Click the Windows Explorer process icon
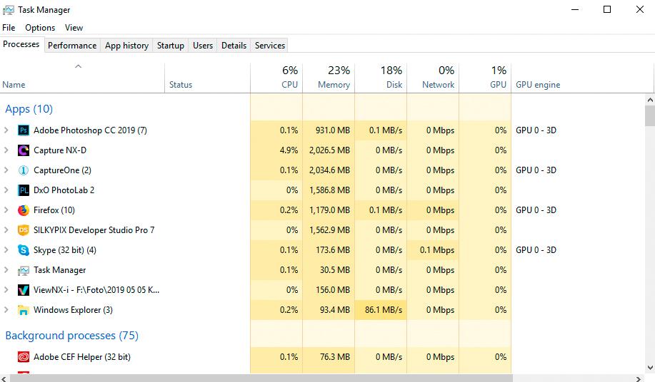This screenshot has height=382, width=655. pos(24,310)
